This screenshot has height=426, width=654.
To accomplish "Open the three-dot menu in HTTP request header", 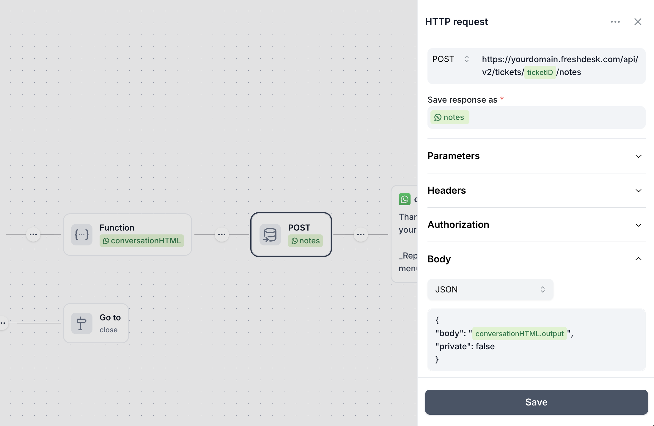I will (615, 21).
